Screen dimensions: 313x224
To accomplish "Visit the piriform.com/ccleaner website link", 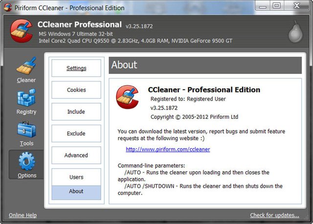I will pyautogui.click(x=168, y=149).
